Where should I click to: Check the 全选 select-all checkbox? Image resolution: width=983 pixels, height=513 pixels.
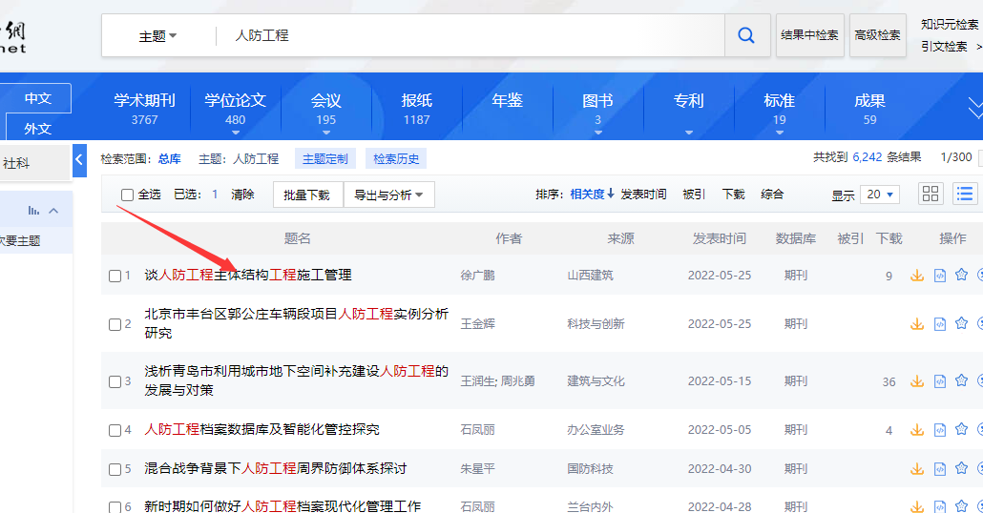[x=127, y=195]
